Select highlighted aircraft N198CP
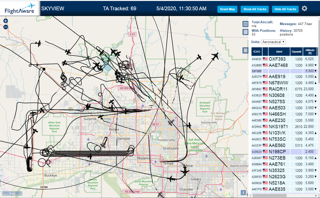 click(285, 152)
